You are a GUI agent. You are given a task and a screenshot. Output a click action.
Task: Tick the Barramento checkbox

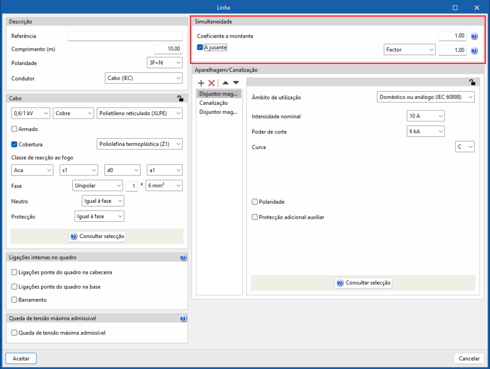(x=14, y=300)
